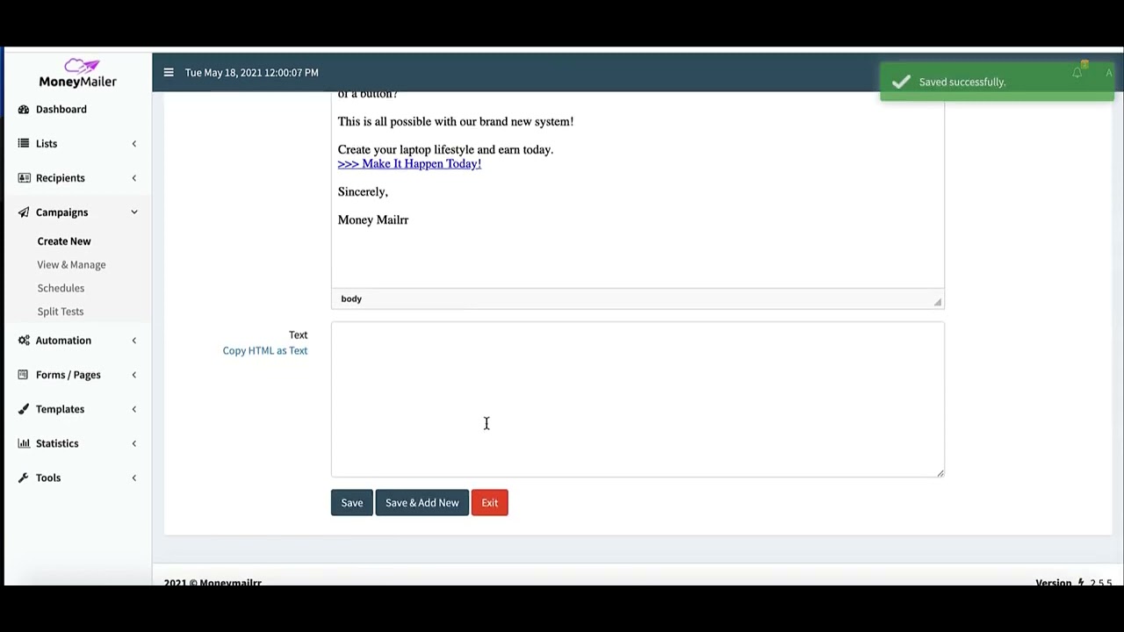This screenshot has height=632, width=1124.
Task: Click the notification bell icon
Action: pyautogui.click(x=1077, y=73)
